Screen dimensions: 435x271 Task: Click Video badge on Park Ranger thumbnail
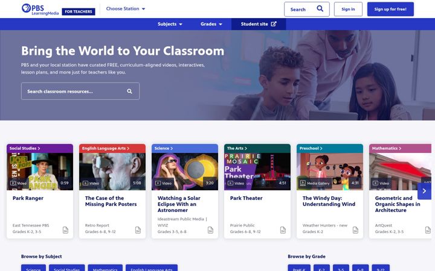coord(19,183)
